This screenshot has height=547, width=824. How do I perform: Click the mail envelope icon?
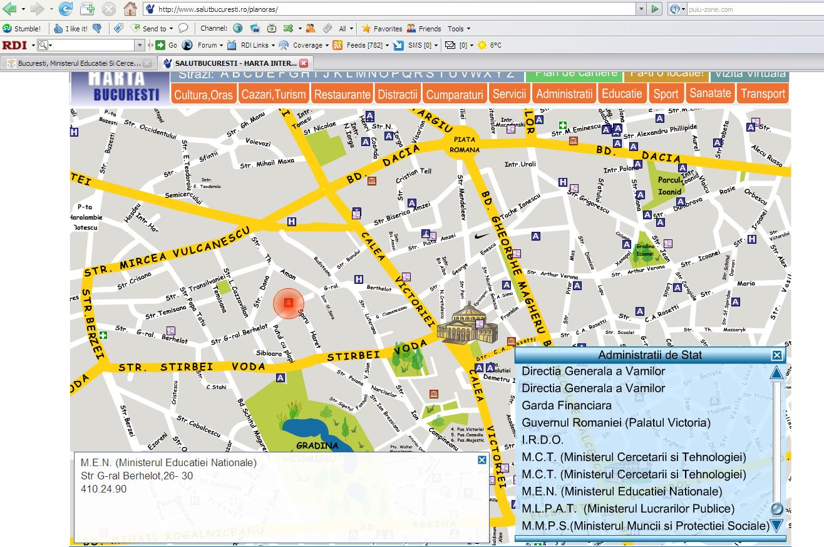point(450,45)
